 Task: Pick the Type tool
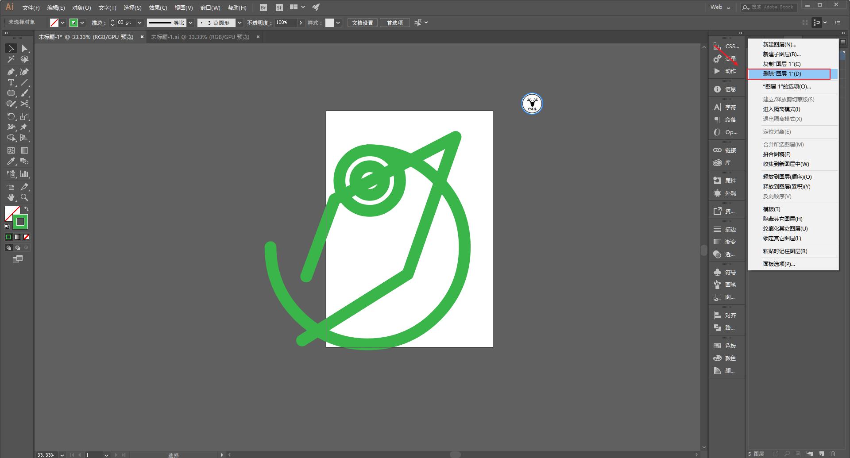coord(11,83)
